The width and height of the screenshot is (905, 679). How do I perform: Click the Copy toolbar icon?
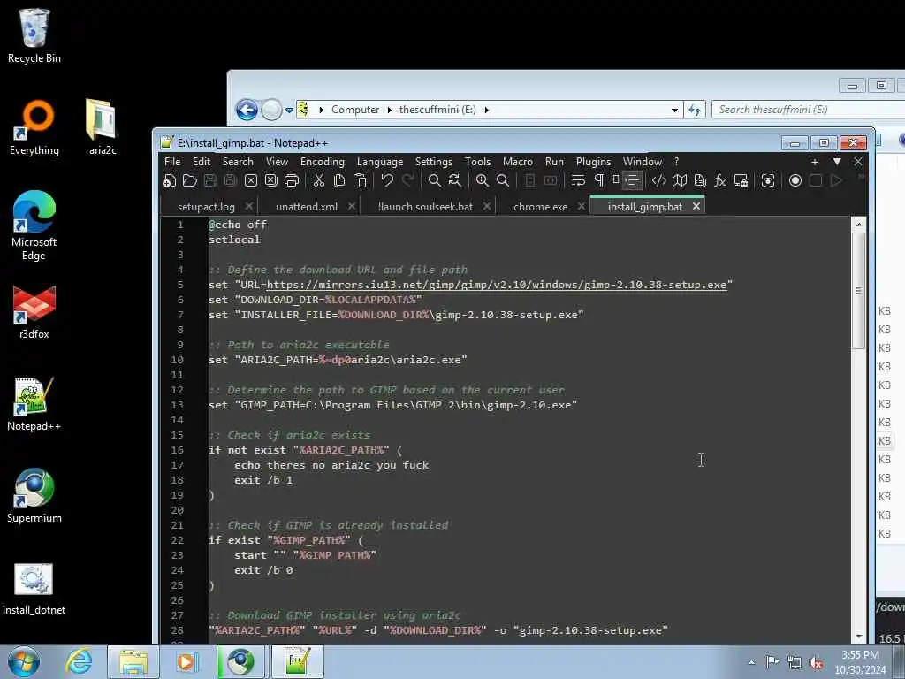coord(339,181)
